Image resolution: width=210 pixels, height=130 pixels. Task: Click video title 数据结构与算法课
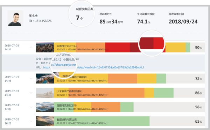66,120
